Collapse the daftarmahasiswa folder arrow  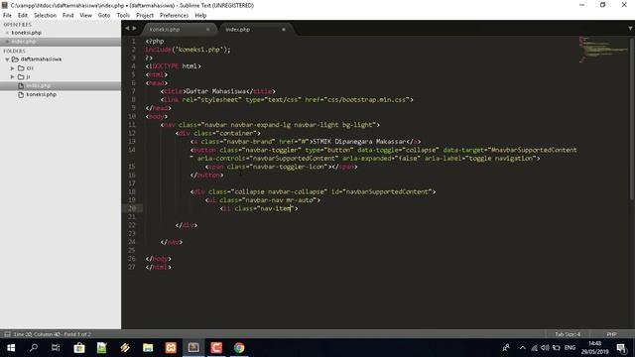(x=7, y=59)
